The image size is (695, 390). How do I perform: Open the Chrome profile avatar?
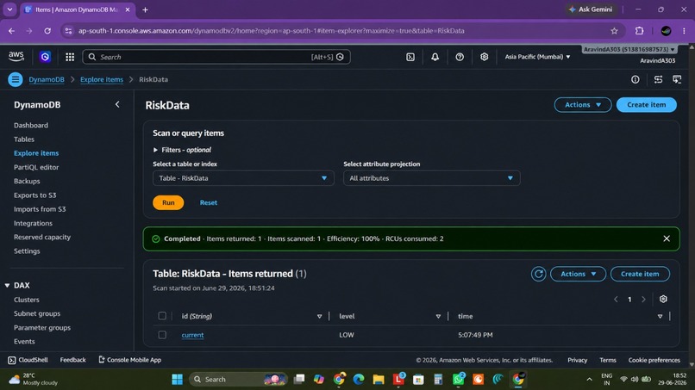coord(666,30)
